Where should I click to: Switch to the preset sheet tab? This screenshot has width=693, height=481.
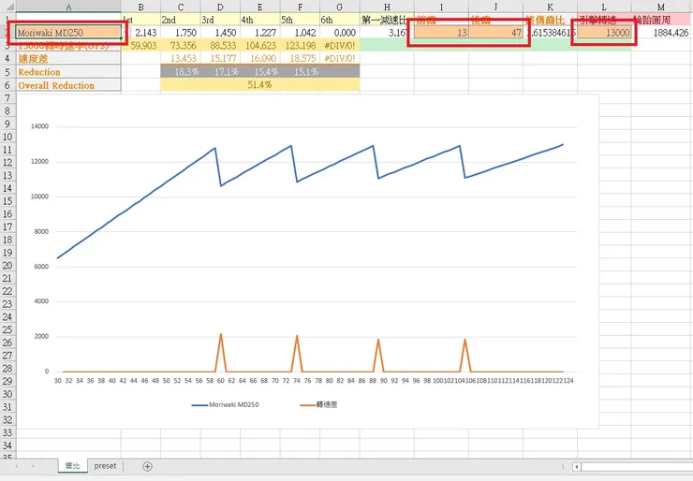point(105,466)
